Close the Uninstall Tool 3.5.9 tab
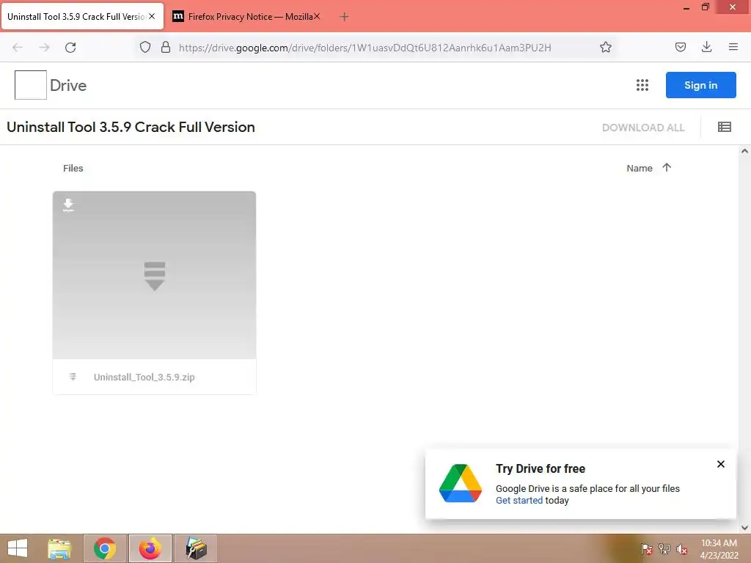Screen dimensions: 751x563 click(152, 16)
